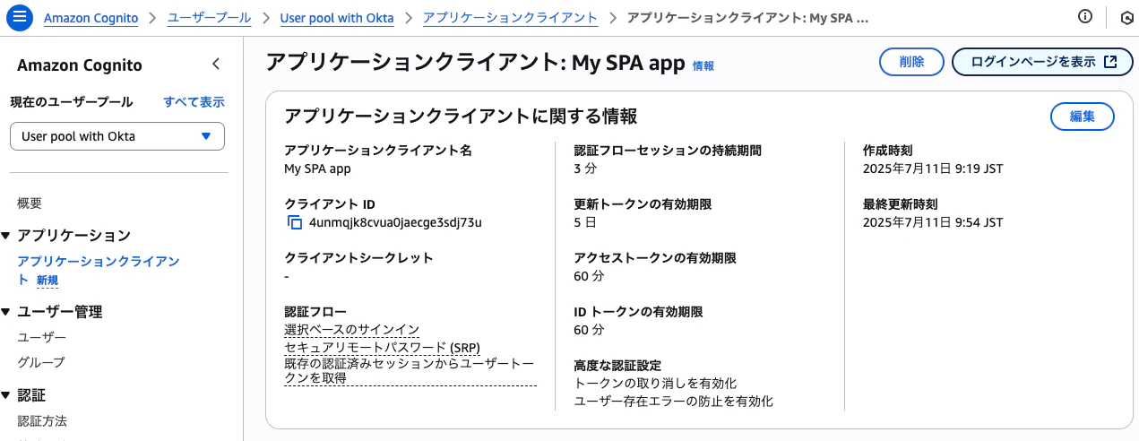1139x441 pixels.
Task: Open ユーザー in the sidebar
Action: 42,337
